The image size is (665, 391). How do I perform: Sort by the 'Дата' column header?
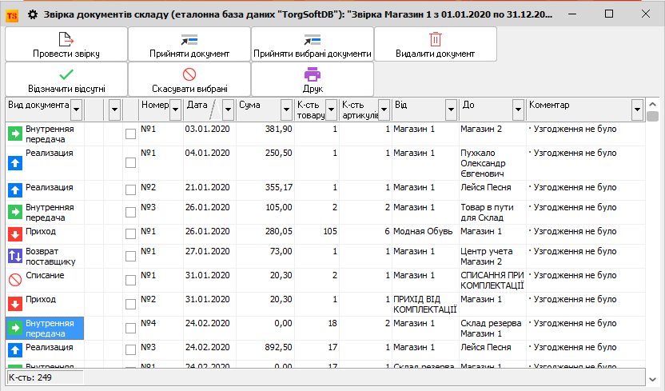(197, 105)
